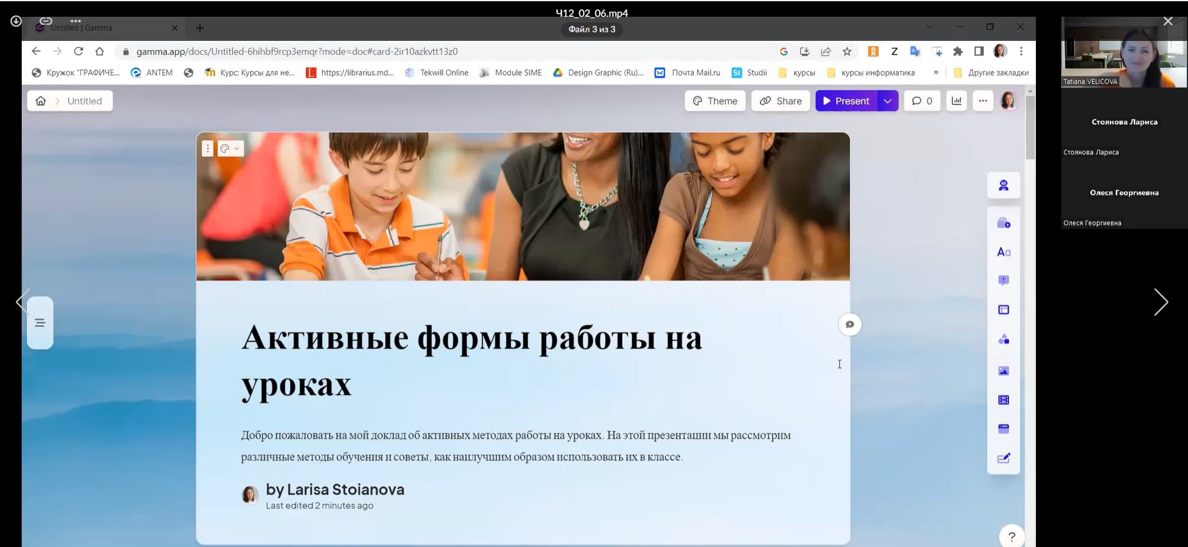Open card templates icon in sidebar
The width and height of the screenshot is (1188, 547).
(1003, 223)
